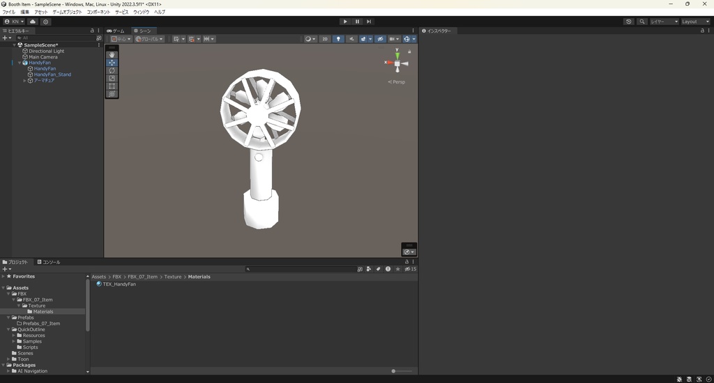This screenshot has width=714, height=383.
Task: Open the global search magnifier
Action: pyautogui.click(x=642, y=22)
